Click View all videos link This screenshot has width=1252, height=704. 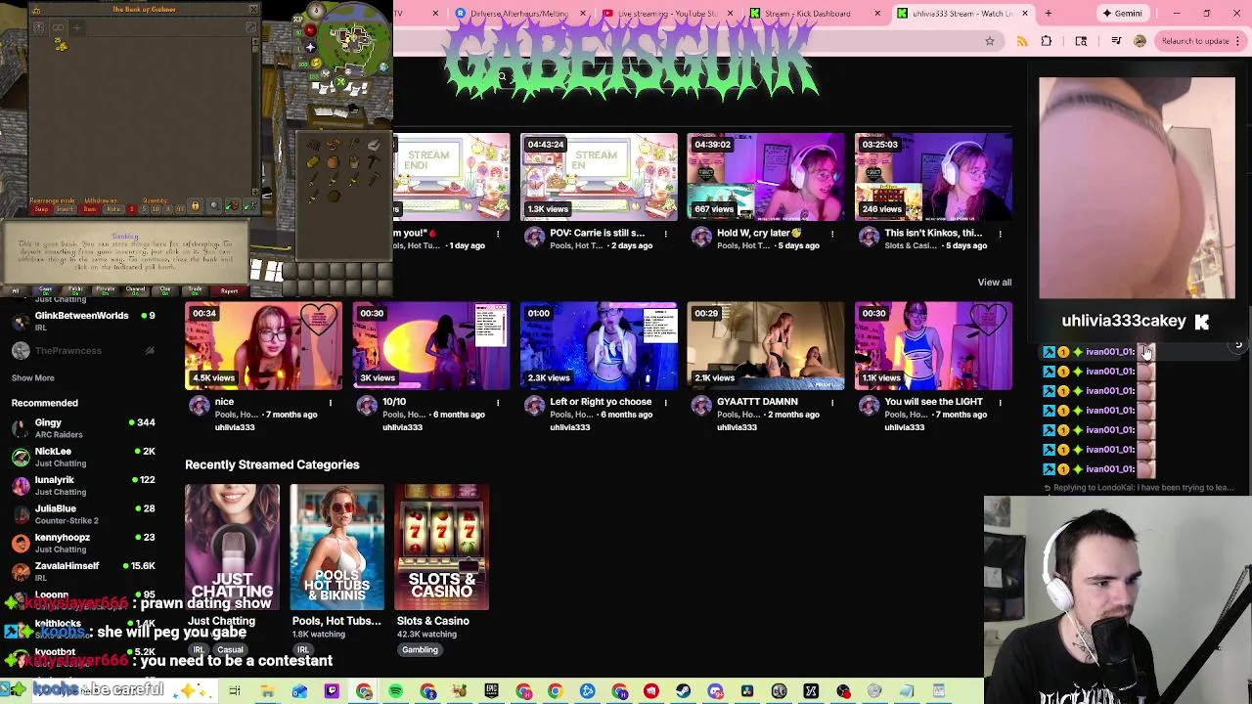[995, 283]
